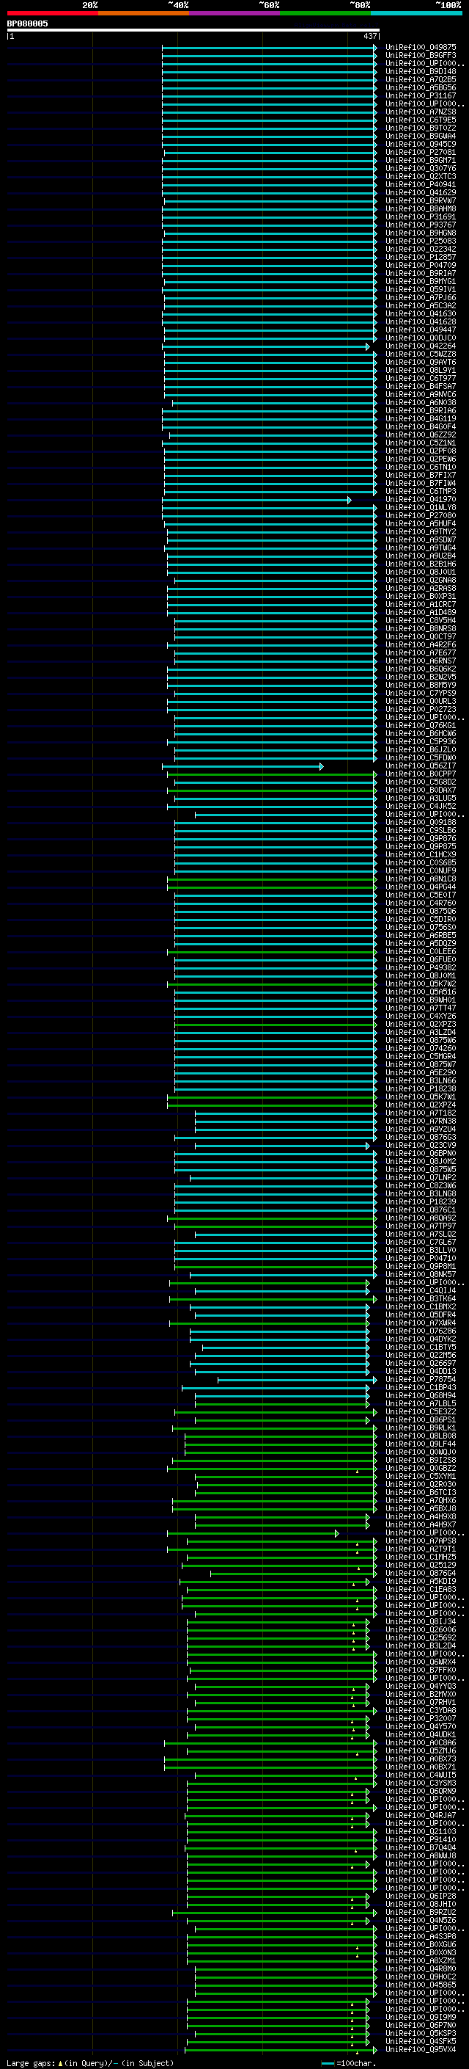
Task: Open hit UniRef100_O21103
Action: tap(421, 1831)
